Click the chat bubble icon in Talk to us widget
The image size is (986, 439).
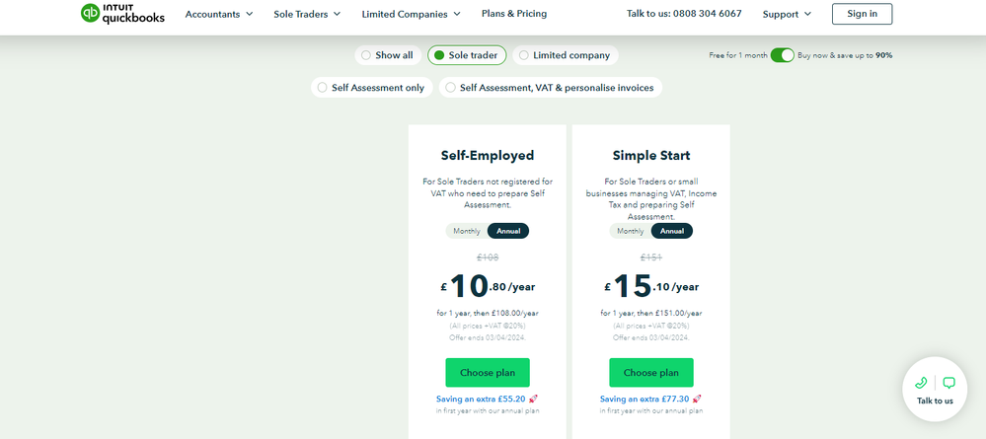pos(948,383)
